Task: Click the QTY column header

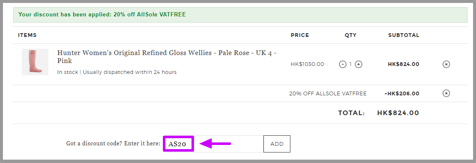Action: tap(350, 35)
